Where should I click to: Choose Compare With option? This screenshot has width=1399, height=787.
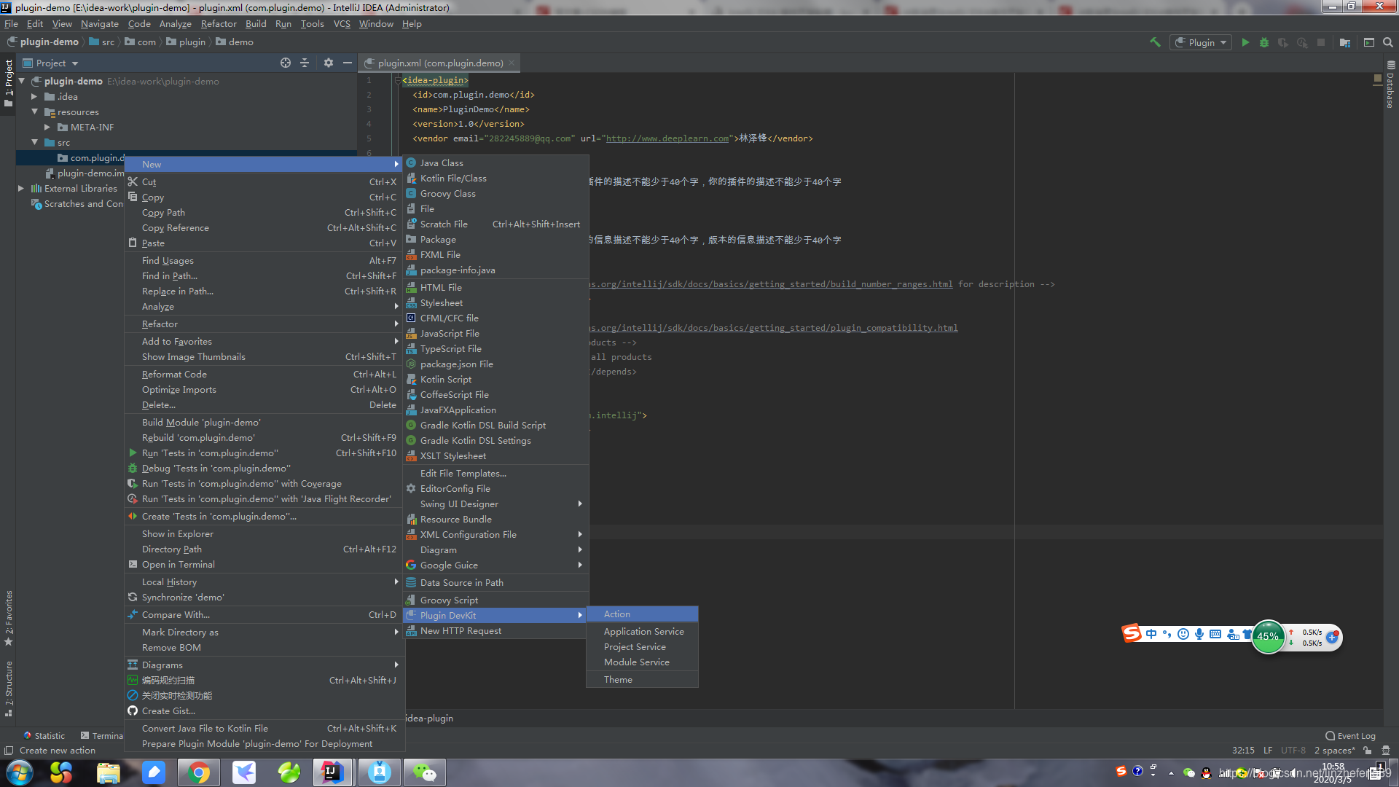(x=264, y=614)
